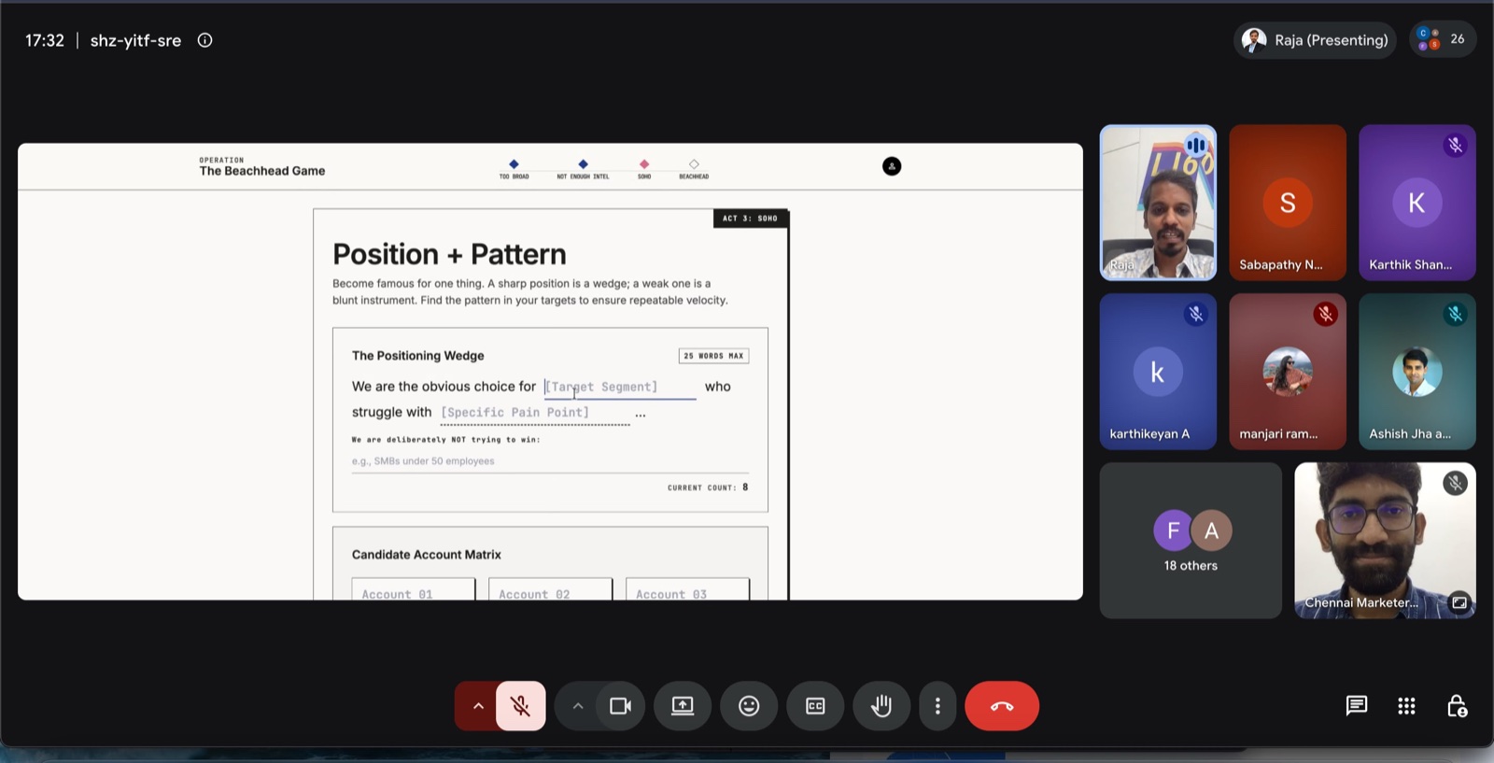Viewport: 1494px width, 763px height.
Task: Click the Position + Pattern heading
Action: 449,254
